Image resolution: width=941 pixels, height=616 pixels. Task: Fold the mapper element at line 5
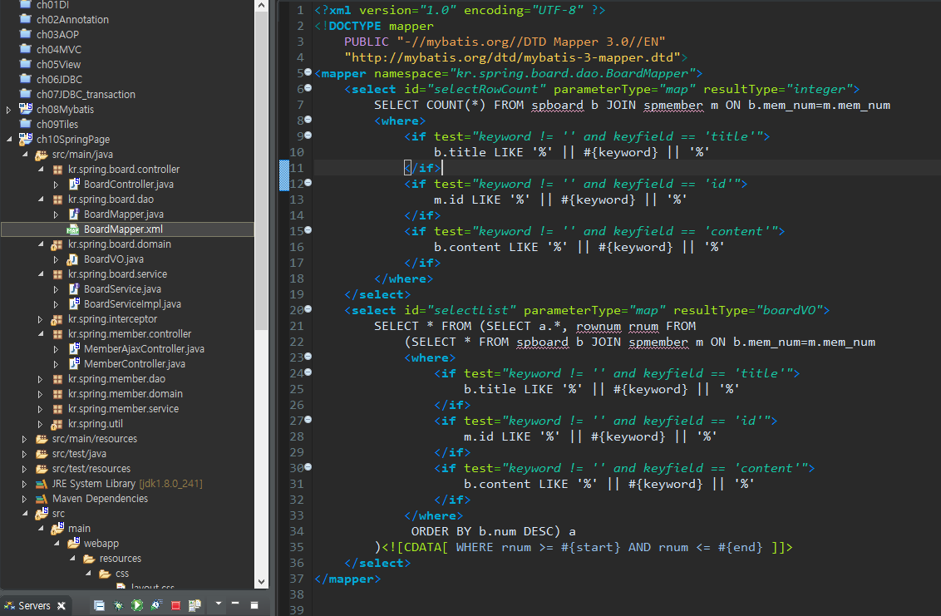(308, 72)
